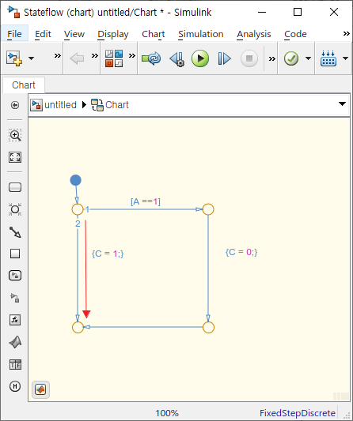
Task: Click the Fit to View icon
Action: tap(15, 157)
